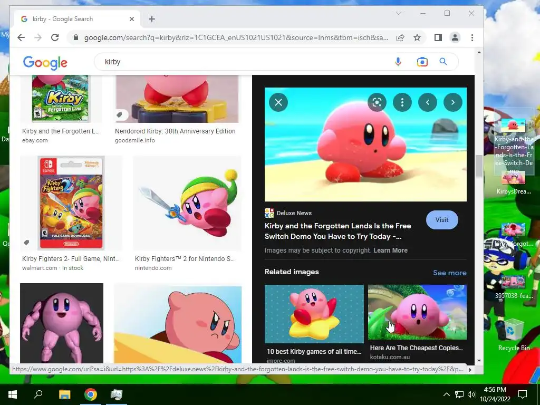Image resolution: width=540 pixels, height=405 pixels.
Task: Open File Explorer from the taskbar
Action: tap(64, 394)
